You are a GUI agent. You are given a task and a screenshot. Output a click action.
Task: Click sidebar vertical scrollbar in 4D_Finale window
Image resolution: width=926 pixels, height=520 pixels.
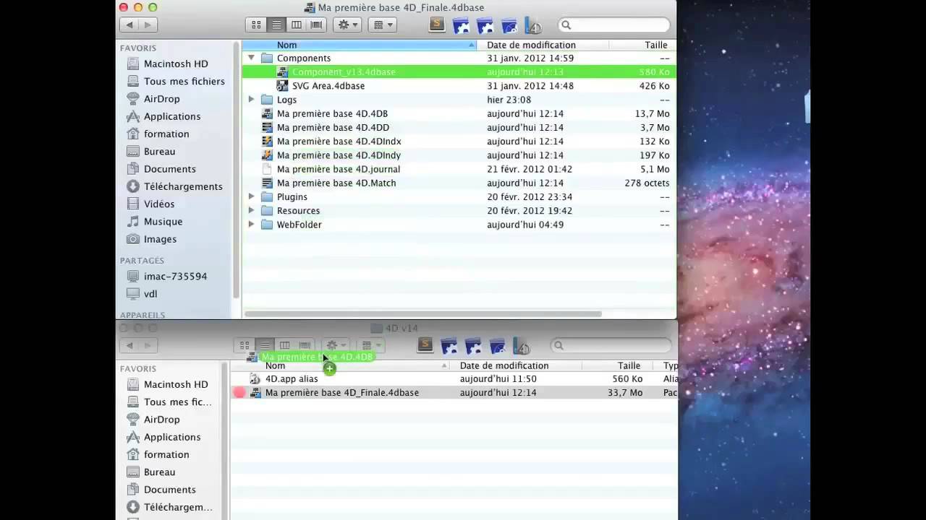[x=236, y=170]
